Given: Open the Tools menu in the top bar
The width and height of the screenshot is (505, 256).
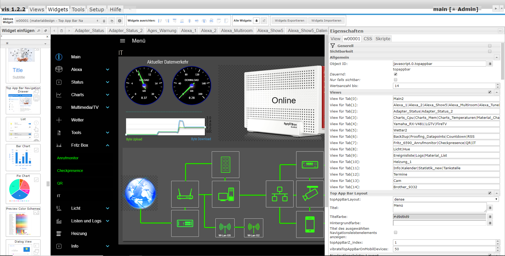Looking at the screenshot, I should click(x=78, y=9).
